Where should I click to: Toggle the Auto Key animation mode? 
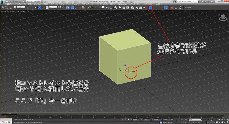pyautogui.click(x=184, y=119)
